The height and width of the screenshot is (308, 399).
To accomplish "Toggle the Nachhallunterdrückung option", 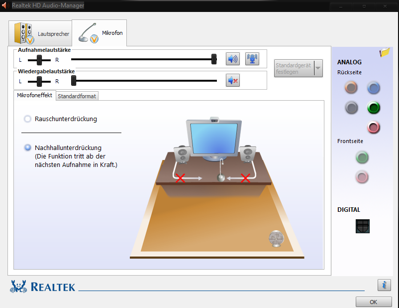I will pos(27,148).
